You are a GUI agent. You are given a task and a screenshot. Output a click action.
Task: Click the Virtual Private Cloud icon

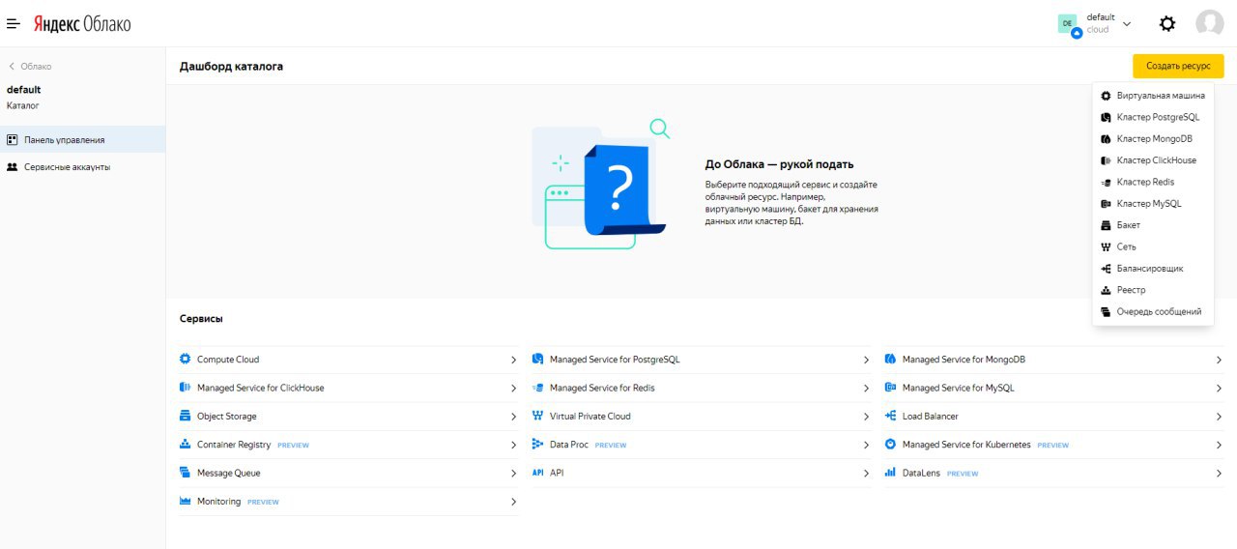538,417
